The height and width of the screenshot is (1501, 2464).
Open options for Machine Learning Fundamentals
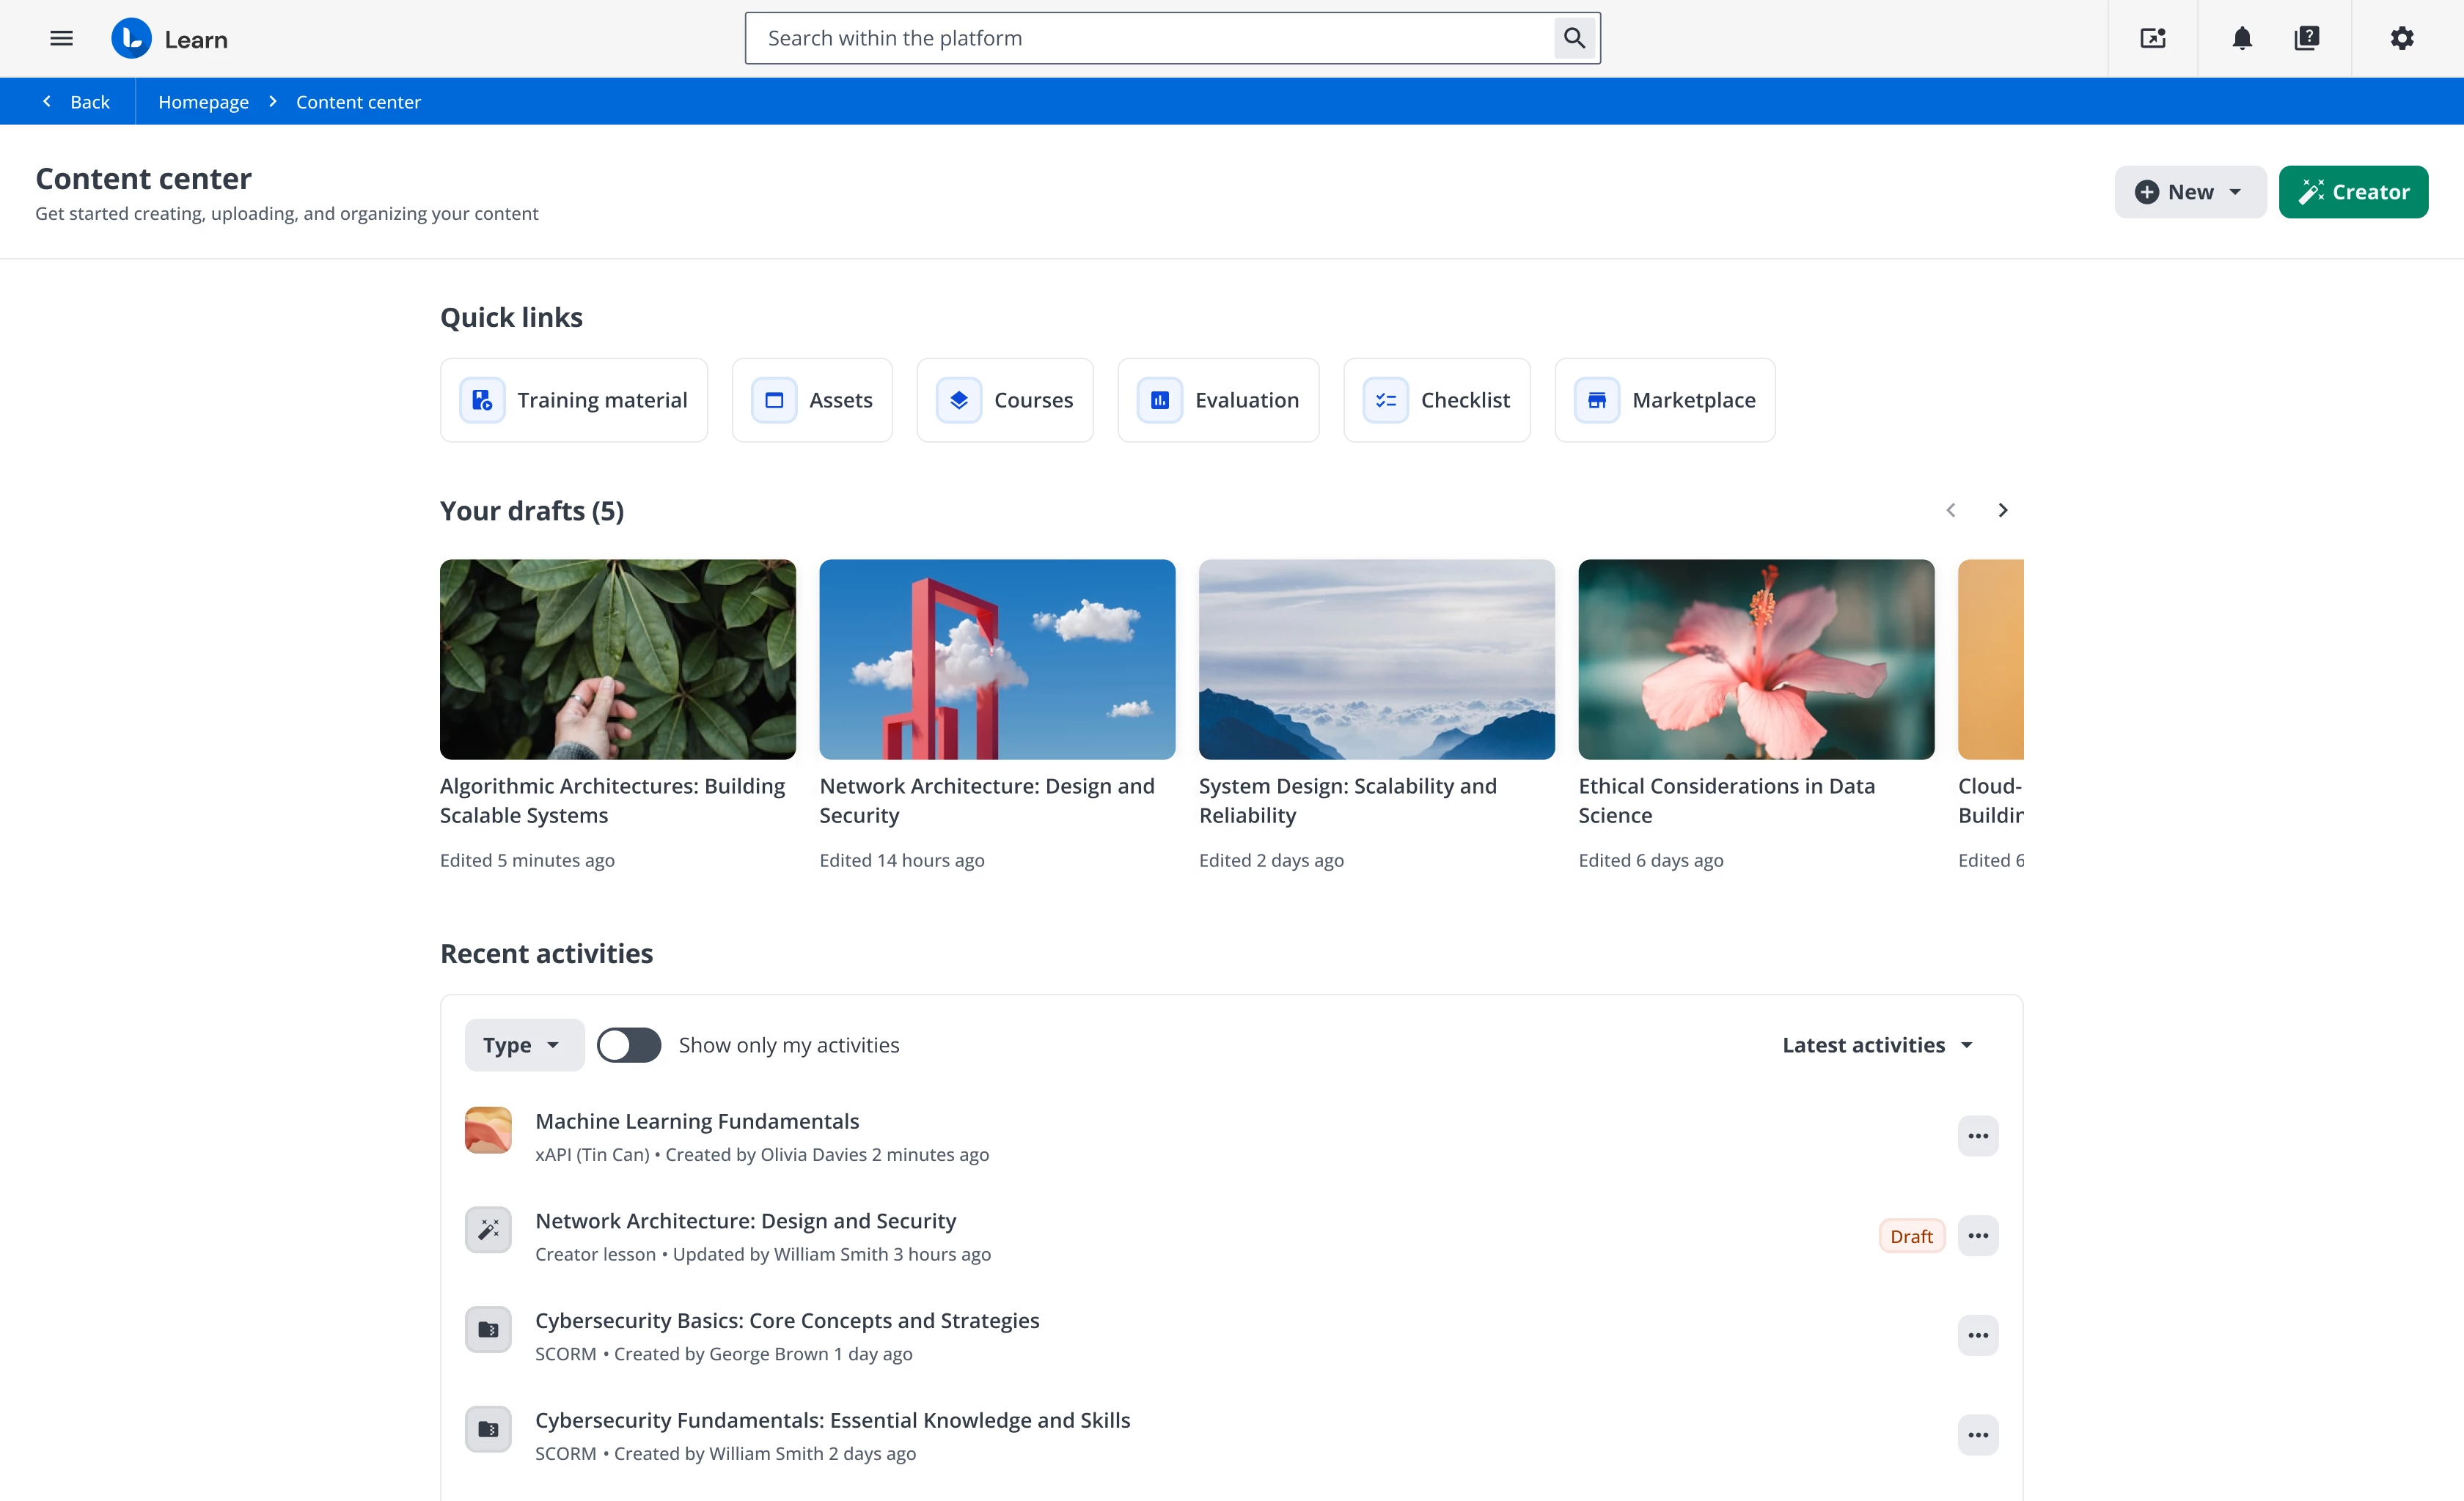pyautogui.click(x=1977, y=1136)
